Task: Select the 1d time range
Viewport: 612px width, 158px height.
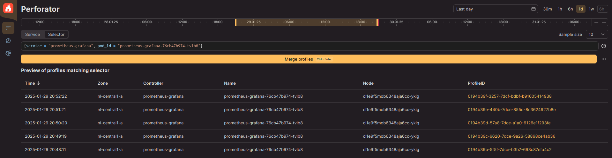Action: click(x=580, y=9)
